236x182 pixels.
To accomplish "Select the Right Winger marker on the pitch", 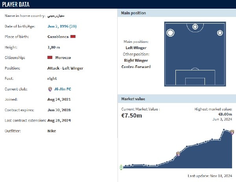I will (220, 33).
